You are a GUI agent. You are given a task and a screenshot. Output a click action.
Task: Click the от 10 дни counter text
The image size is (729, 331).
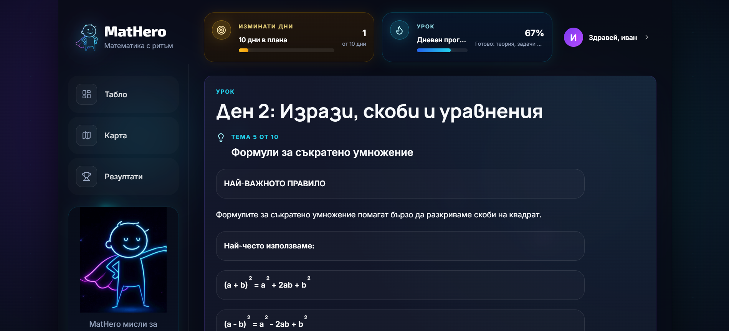[354, 44]
